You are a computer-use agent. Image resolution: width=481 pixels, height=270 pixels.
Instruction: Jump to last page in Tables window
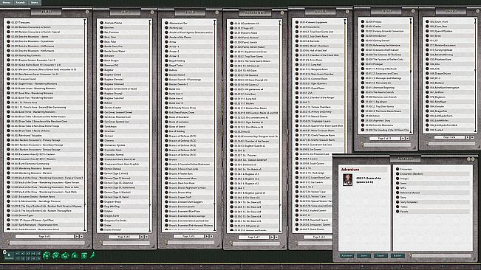tap(81, 236)
